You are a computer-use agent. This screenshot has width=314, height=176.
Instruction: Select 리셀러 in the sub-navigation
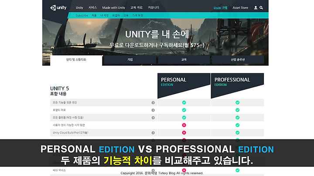tap(116, 15)
